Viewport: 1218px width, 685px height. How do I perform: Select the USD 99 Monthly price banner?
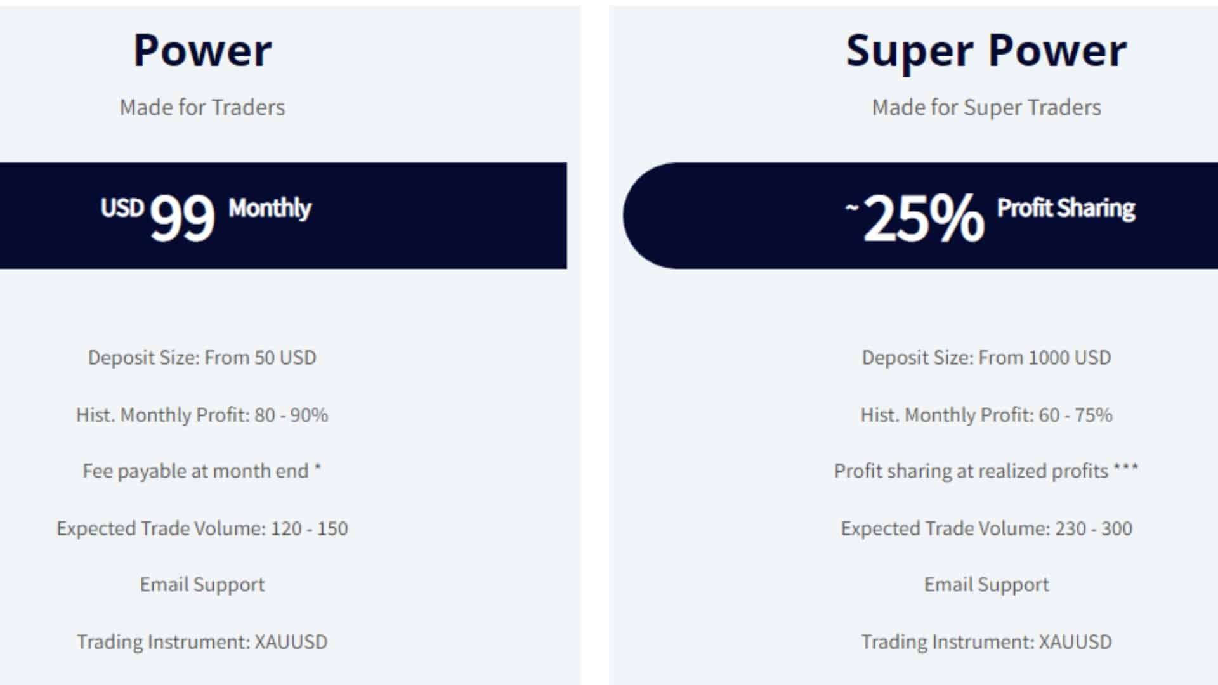coord(284,216)
